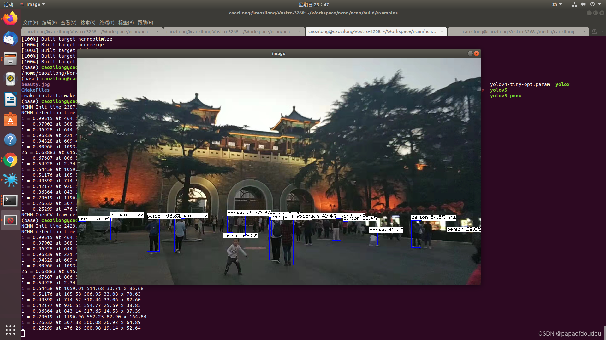606x340 pixels.
Task: Open Firefox from the dock
Action: coord(10,19)
